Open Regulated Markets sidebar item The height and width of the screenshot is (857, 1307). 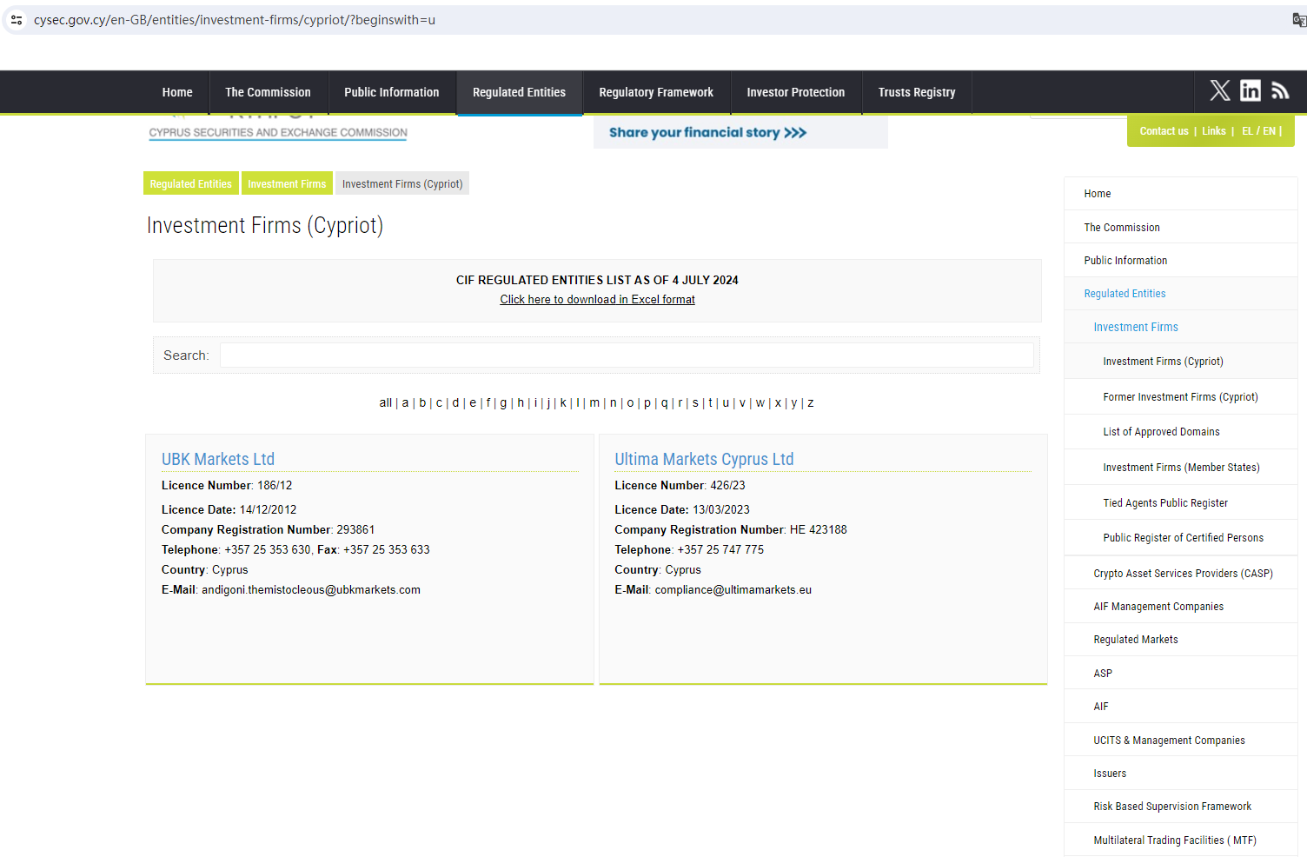pos(1181,640)
